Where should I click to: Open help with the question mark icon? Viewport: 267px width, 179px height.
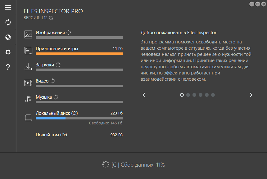pos(8,67)
